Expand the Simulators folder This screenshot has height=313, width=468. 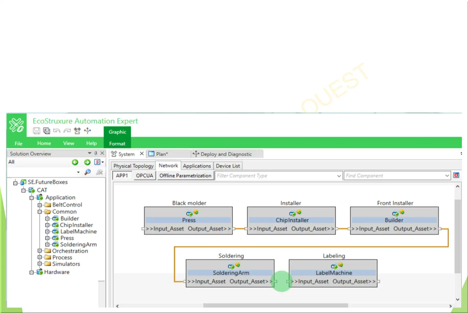click(x=40, y=264)
